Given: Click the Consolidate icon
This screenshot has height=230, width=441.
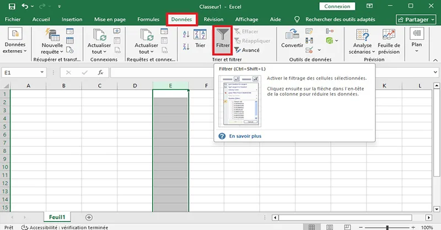Looking at the screenshot, I should (x=329, y=31).
